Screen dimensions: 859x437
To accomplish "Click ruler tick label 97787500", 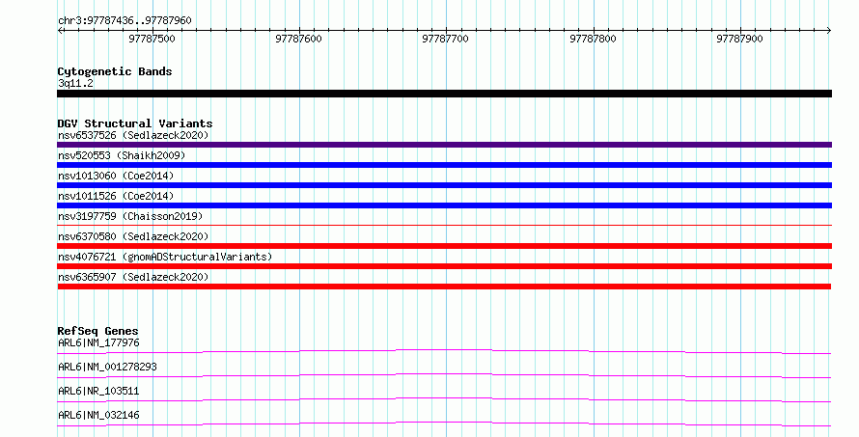I will tap(152, 39).
